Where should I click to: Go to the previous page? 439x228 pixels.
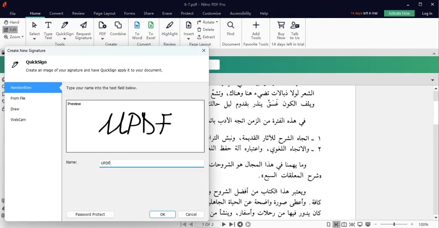point(191,225)
